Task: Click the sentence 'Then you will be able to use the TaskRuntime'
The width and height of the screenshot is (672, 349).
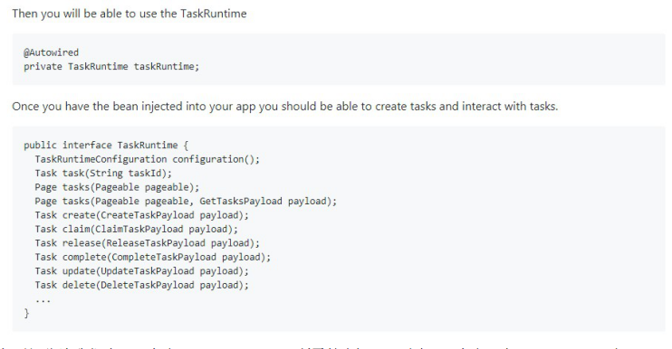Action: click(x=130, y=14)
